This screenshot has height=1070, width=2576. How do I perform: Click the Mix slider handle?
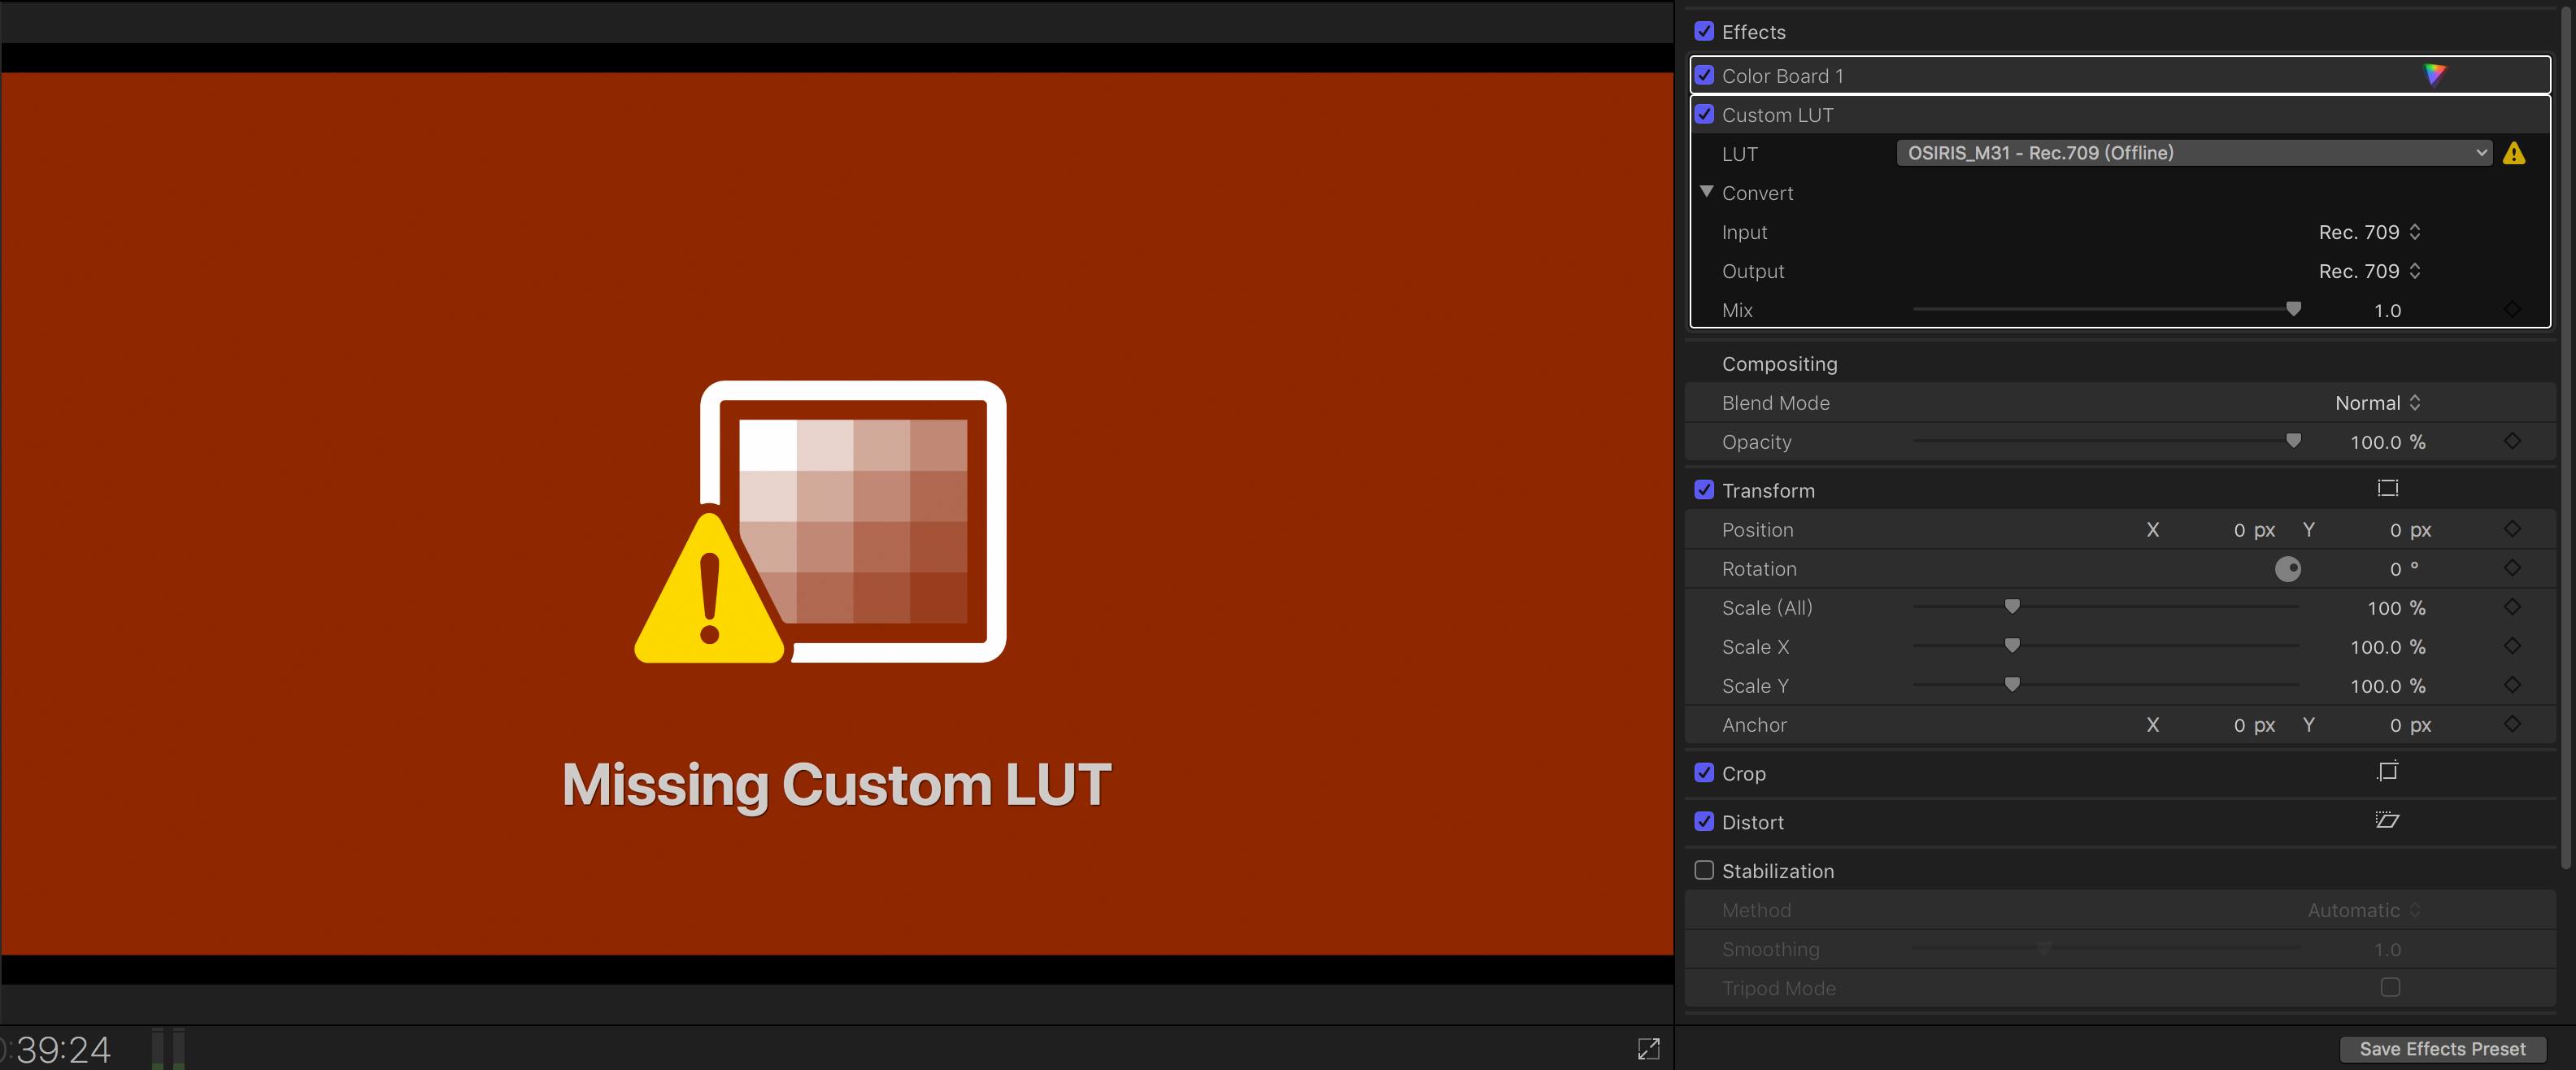click(2294, 309)
